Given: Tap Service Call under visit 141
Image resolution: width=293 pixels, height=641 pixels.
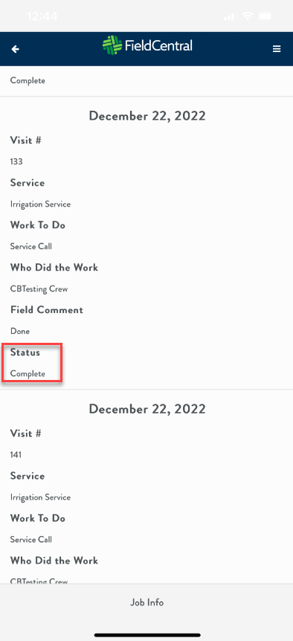Looking at the screenshot, I should pos(31,540).
